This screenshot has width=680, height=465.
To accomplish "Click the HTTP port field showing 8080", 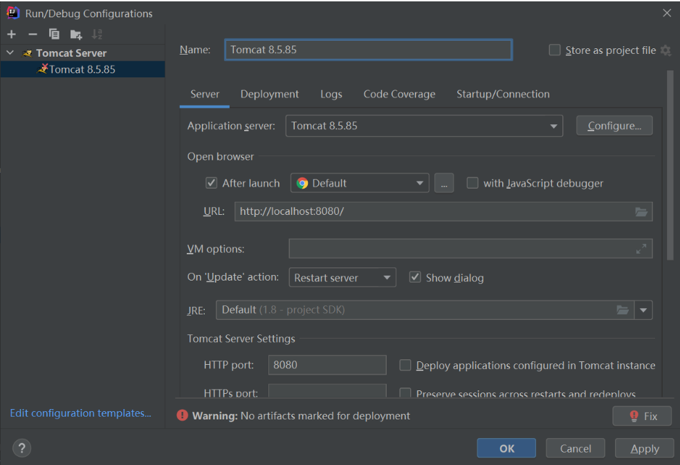I will click(327, 365).
